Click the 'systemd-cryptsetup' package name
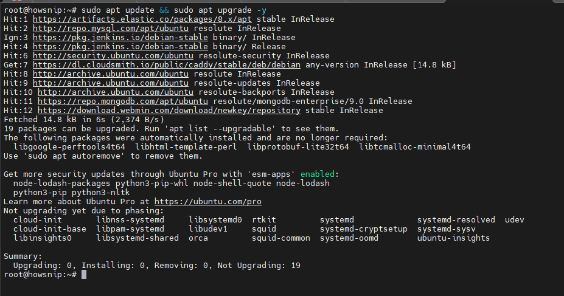The image size is (564, 296). pyautogui.click(x=364, y=229)
